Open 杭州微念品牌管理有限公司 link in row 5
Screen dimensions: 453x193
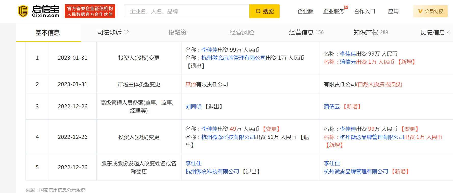tap(356, 172)
